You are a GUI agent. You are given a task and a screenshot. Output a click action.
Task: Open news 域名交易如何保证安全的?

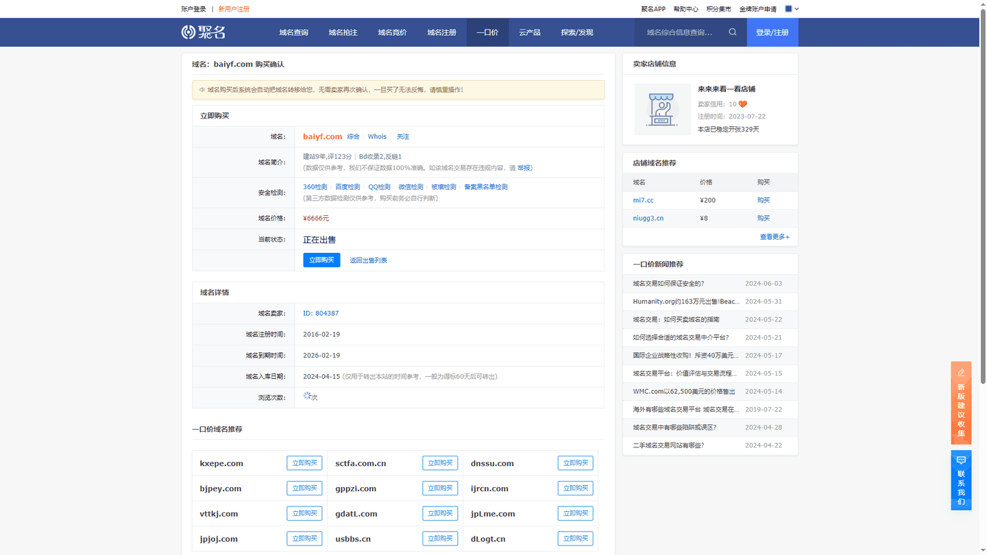pyautogui.click(x=668, y=283)
